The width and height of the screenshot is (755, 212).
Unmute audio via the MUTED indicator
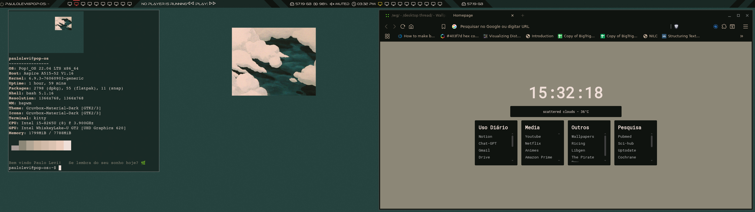(339, 4)
